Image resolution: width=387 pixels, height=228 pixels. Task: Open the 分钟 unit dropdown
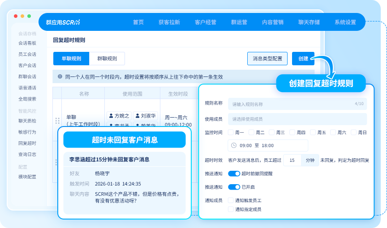(x=310, y=160)
